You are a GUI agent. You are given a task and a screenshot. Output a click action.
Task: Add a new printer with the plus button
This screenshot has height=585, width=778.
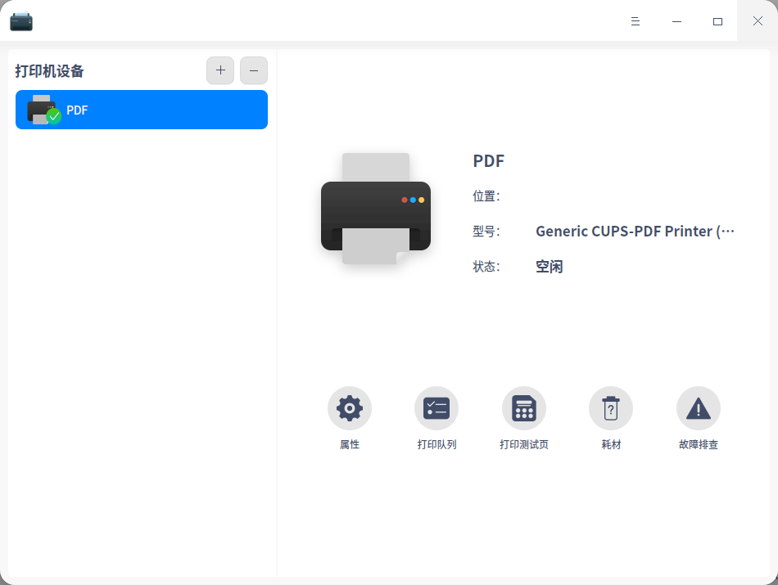click(x=219, y=70)
